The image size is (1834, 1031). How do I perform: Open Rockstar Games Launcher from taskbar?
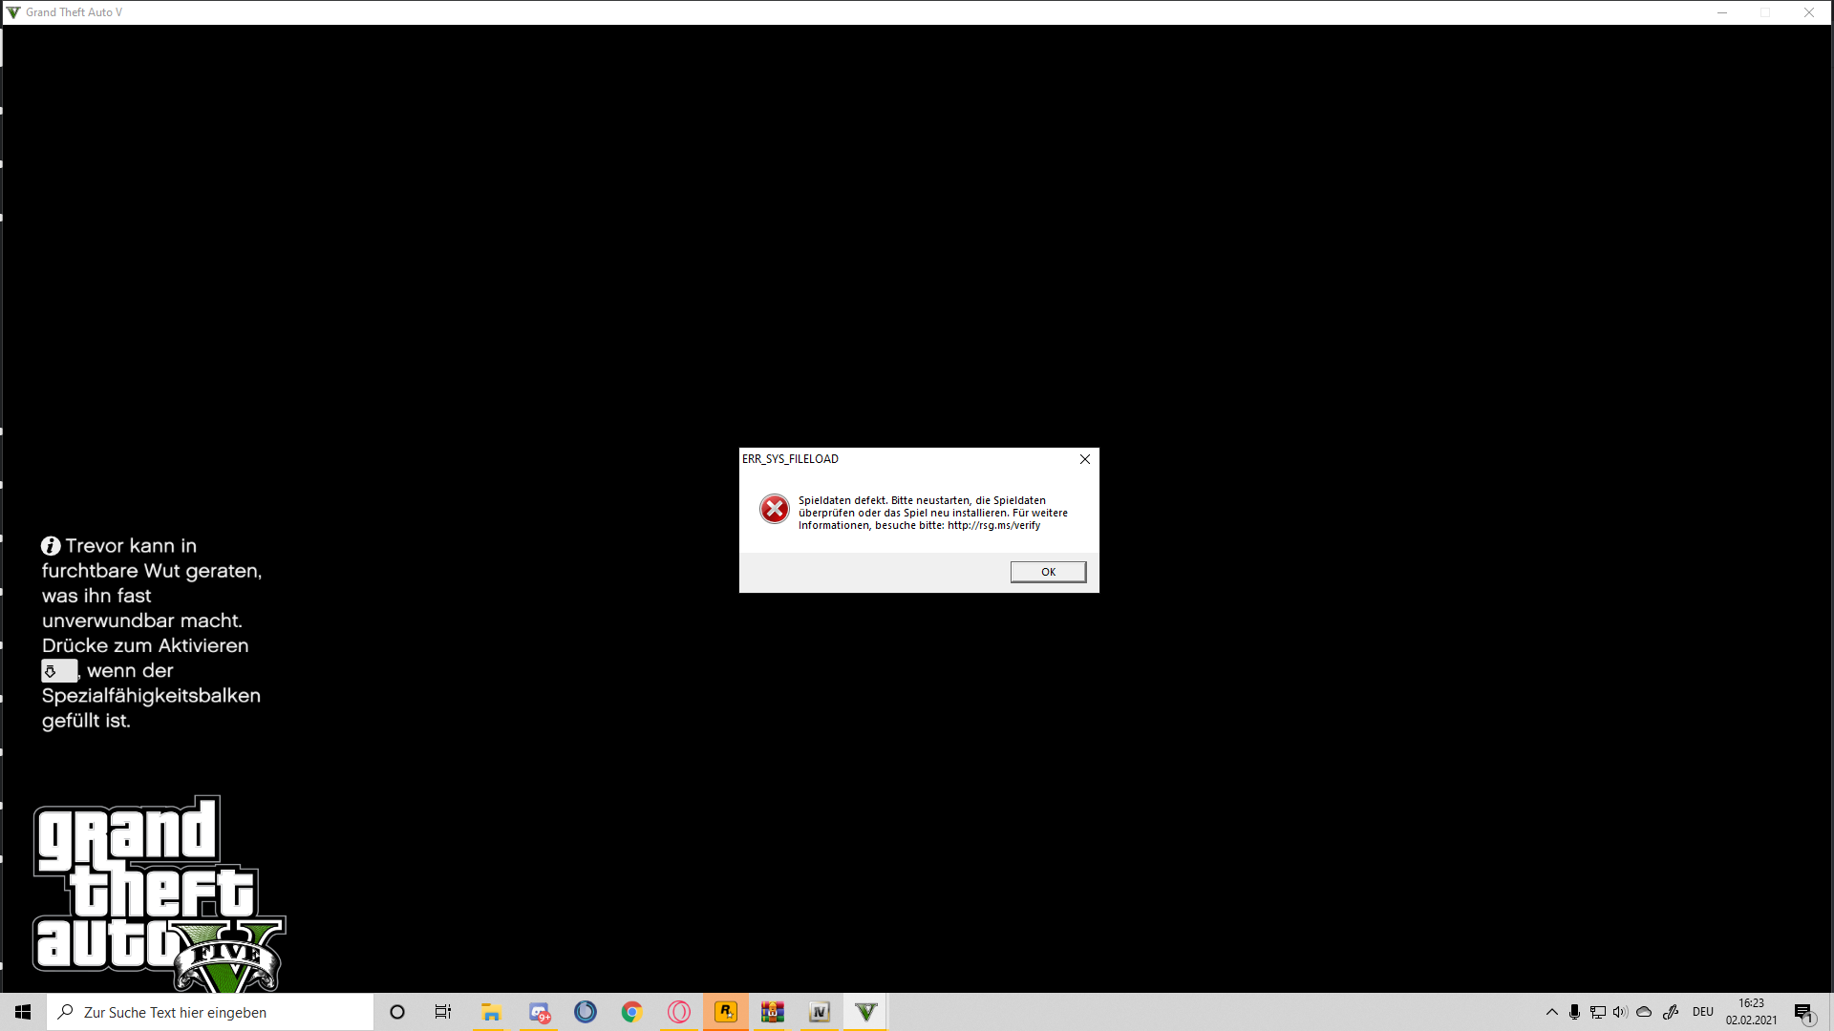pos(726,1012)
